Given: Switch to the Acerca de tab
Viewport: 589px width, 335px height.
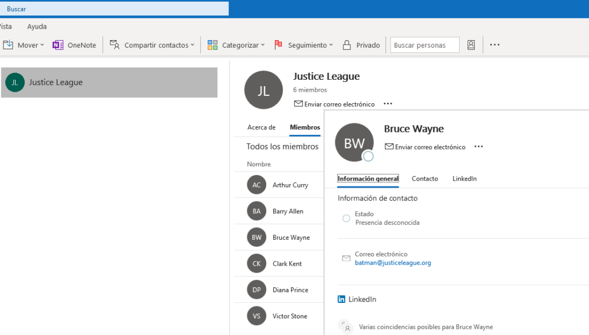Looking at the screenshot, I should 262,127.
